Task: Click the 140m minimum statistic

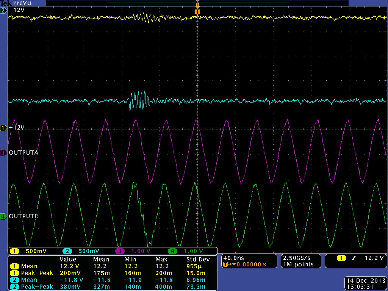Action: click(x=133, y=287)
